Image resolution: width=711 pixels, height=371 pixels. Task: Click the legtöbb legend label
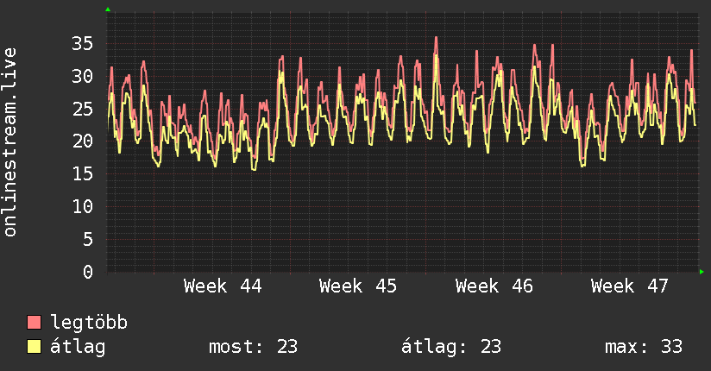point(89,323)
